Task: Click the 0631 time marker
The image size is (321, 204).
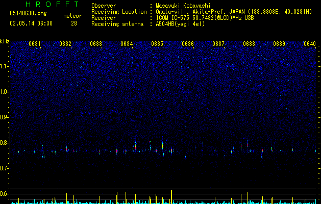Action: point(34,44)
